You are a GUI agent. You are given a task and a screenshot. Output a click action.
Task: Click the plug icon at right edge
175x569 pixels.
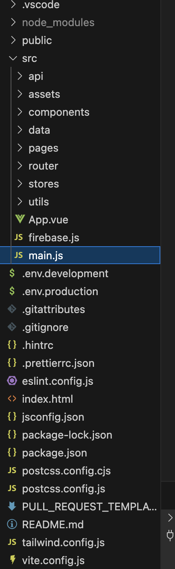[x=171, y=536]
